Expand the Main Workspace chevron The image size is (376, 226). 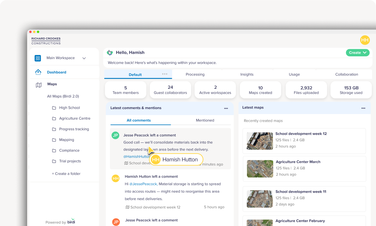click(84, 58)
